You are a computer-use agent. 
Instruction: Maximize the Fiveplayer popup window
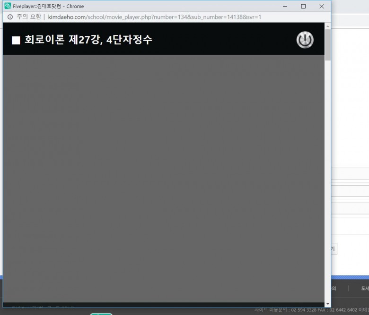[x=303, y=6]
